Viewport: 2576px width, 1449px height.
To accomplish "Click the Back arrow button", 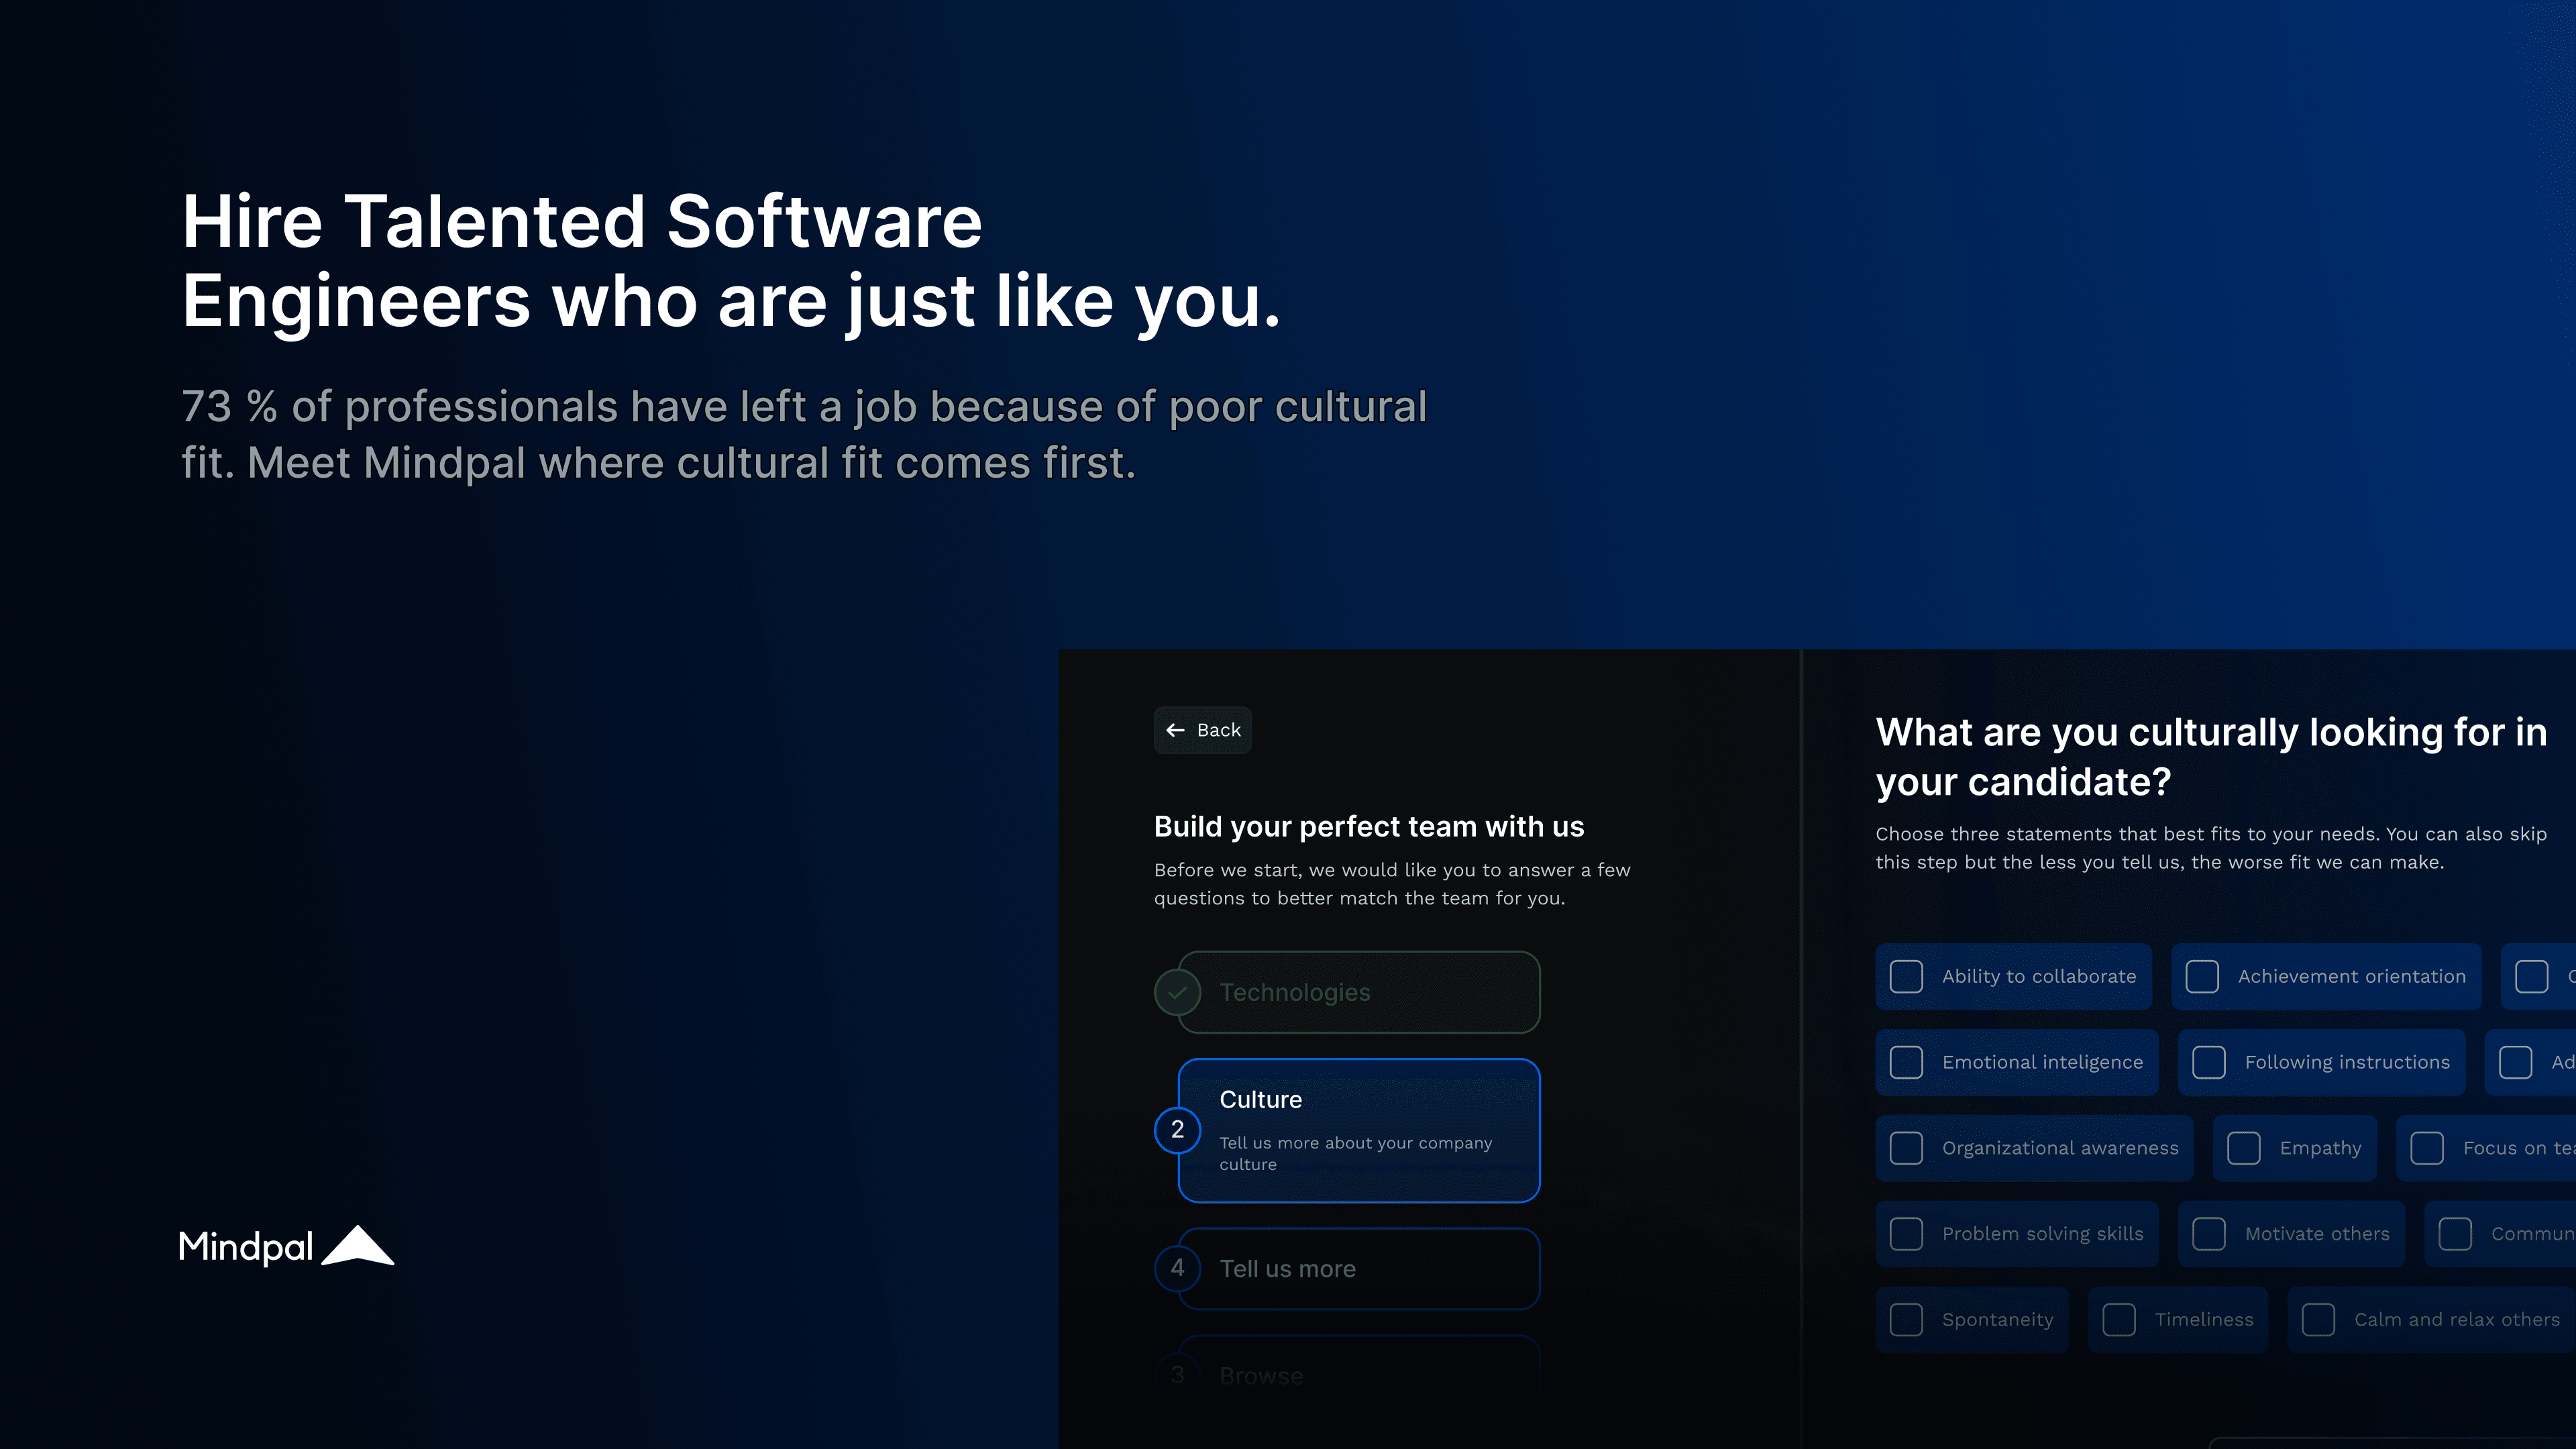I will pos(1202,730).
